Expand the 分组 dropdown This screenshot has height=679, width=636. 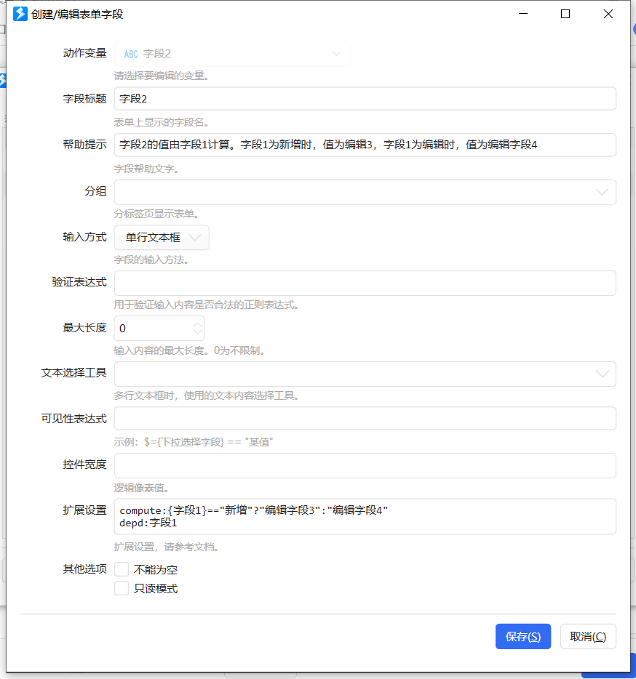pos(365,192)
